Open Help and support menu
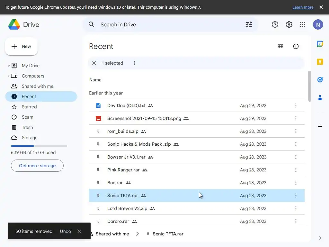The image size is (329, 247). pos(275,24)
